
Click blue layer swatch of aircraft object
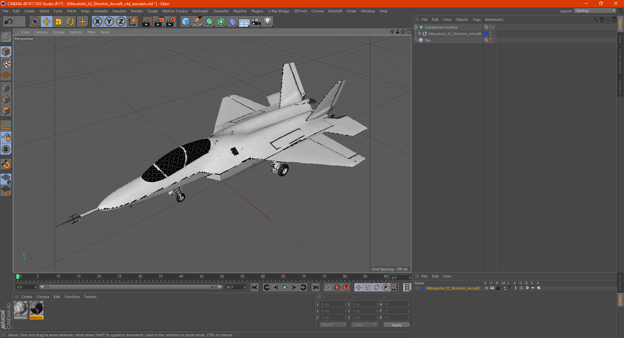coord(486,34)
